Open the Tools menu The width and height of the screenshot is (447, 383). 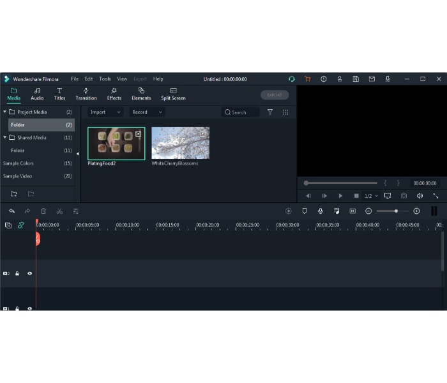point(105,79)
